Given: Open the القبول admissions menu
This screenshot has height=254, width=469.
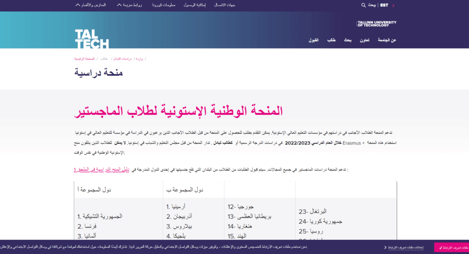Looking at the screenshot, I should point(314,40).
